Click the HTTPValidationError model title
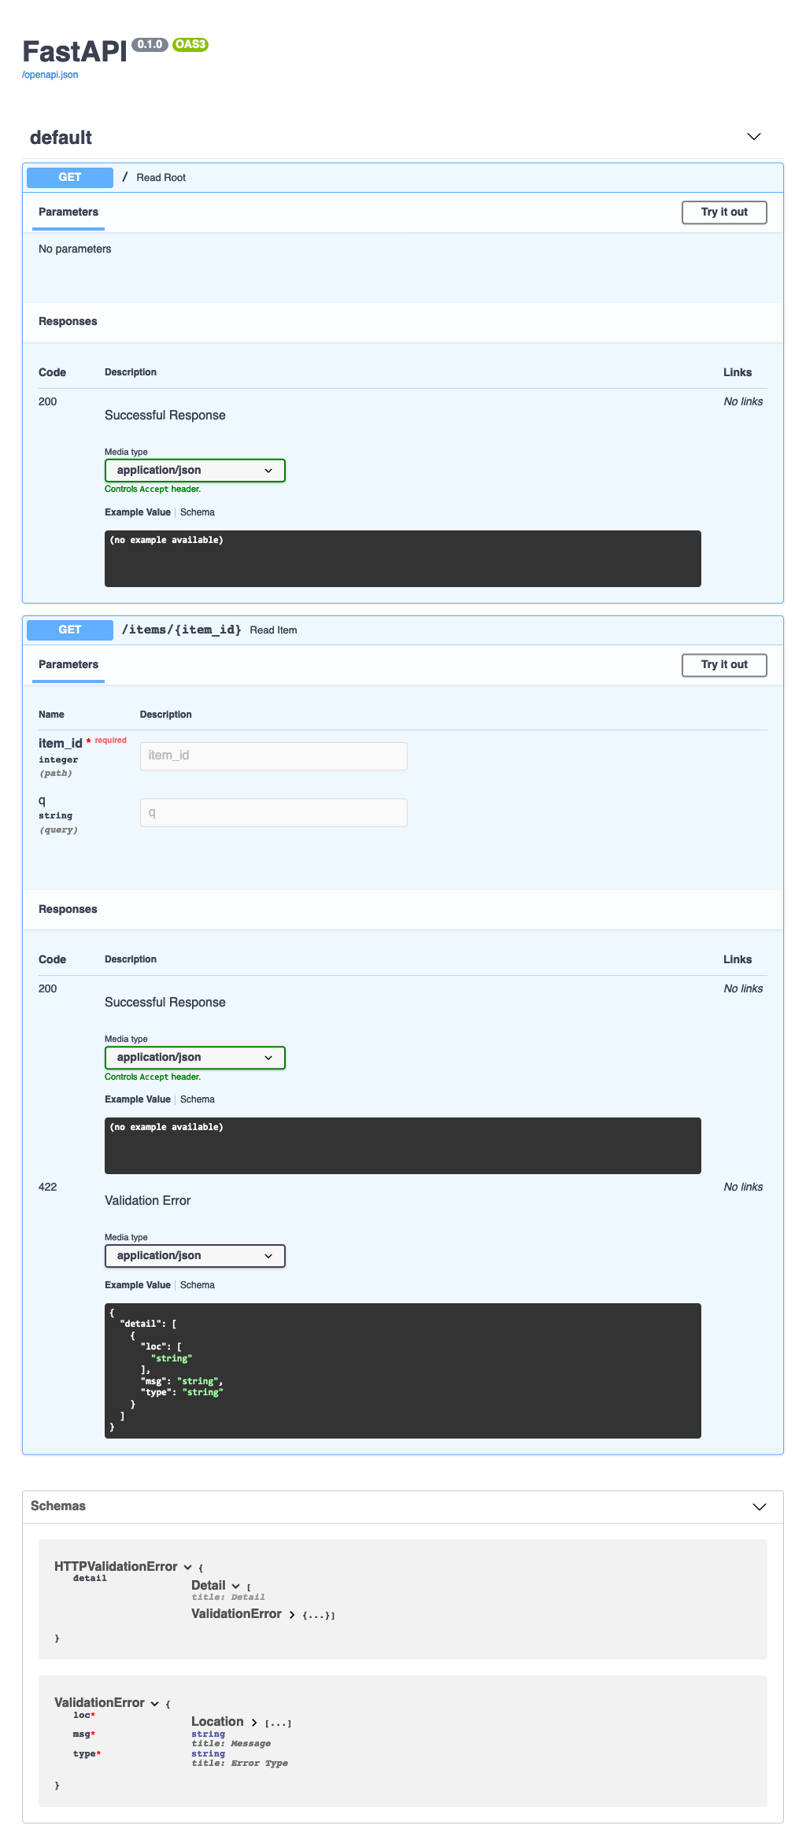Viewport: 806px width, 1847px height. coord(116,1567)
